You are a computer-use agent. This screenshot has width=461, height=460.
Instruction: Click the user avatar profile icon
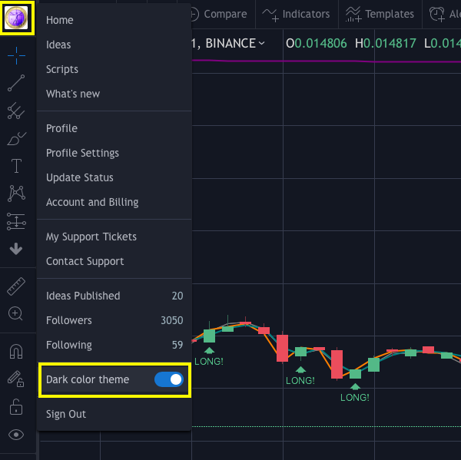tap(17, 18)
